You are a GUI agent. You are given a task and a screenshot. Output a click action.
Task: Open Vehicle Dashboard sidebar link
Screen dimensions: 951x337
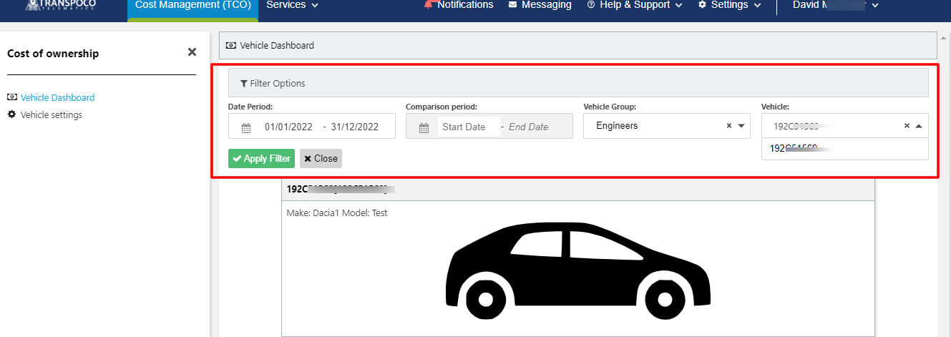click(x=57, y=98)
